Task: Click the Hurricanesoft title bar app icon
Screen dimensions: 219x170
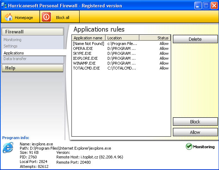Action: coord(4,5)
